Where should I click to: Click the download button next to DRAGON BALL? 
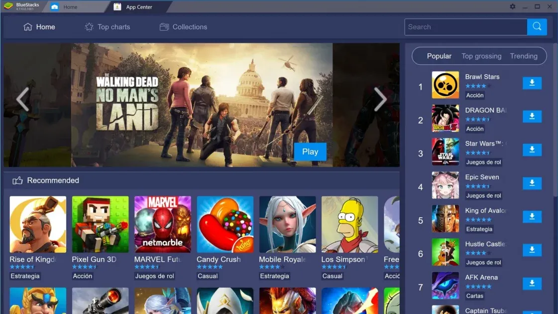pyautogui.click(x=532, y=116)
